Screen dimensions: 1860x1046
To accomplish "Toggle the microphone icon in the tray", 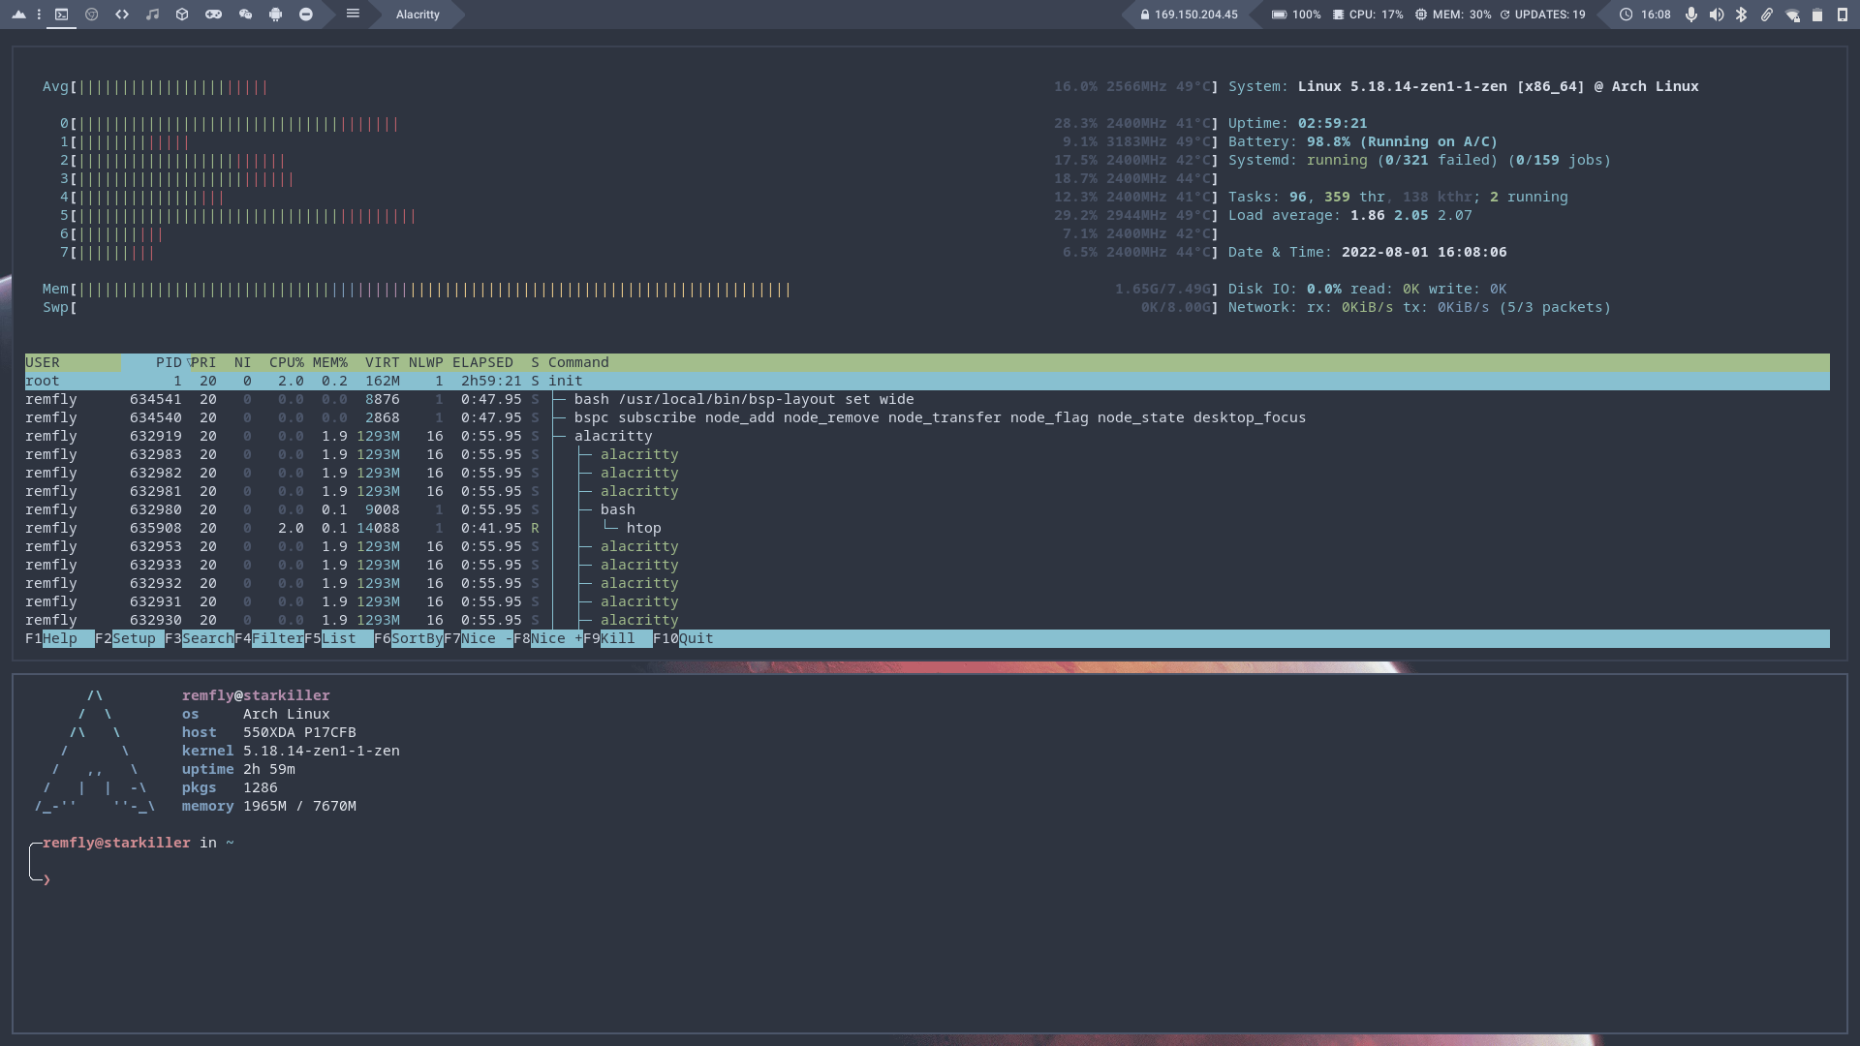I will [x=1690, y=15].
